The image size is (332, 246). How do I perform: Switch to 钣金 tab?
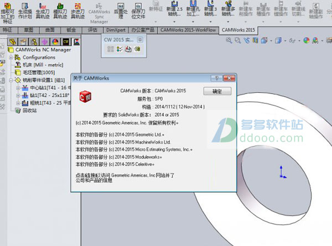[x=71, y=30]
